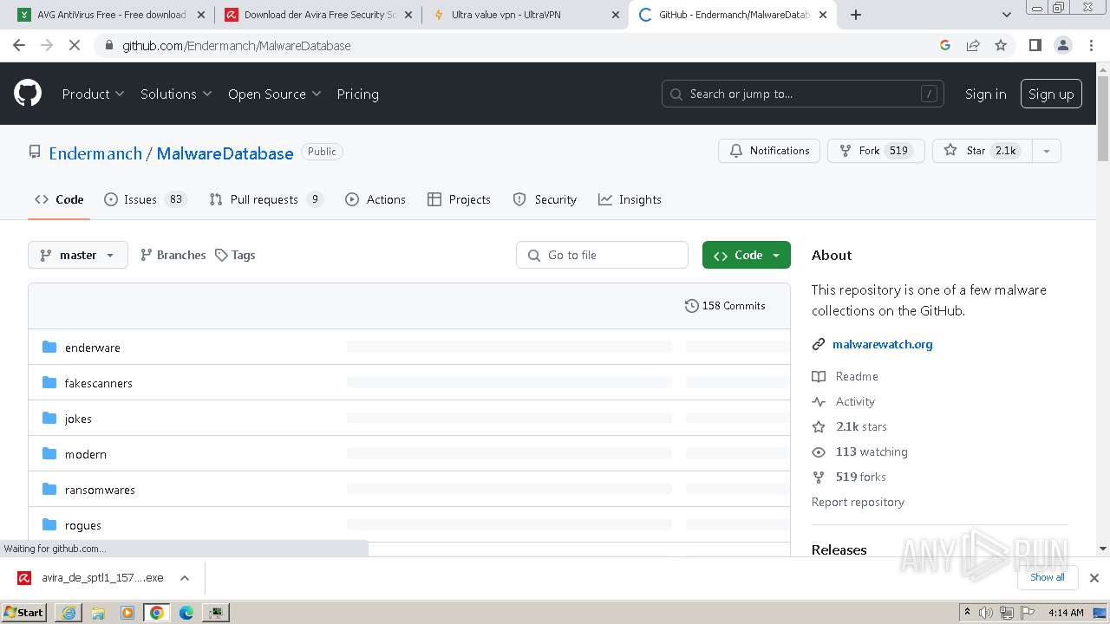View the 158 Commits history

point(725,306)
